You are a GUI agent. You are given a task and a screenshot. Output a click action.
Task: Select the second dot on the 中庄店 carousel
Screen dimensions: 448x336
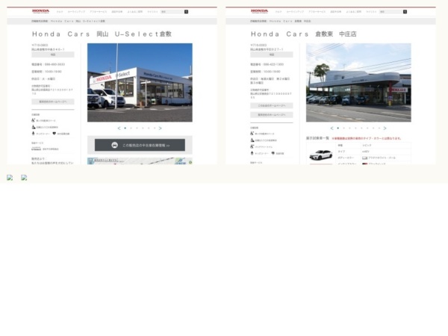point(344,128)
